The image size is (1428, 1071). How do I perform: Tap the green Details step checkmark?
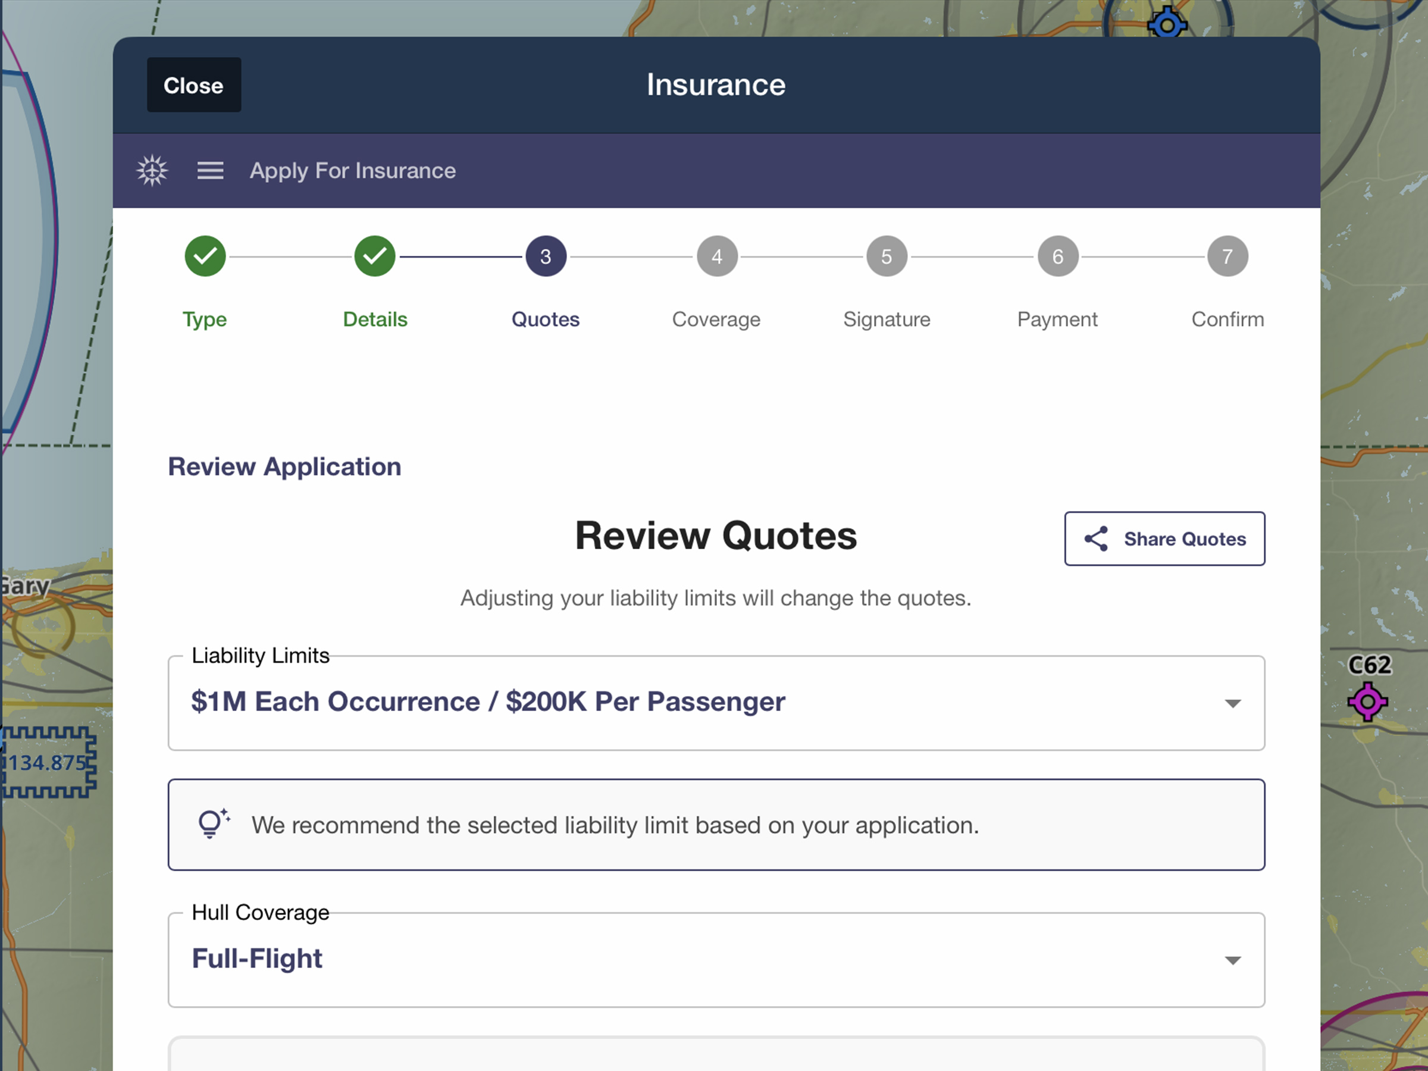(375, 257)
